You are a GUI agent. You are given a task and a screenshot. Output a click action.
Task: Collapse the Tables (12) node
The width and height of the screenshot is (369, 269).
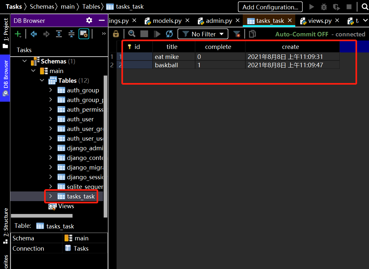(x=42, y=80)
